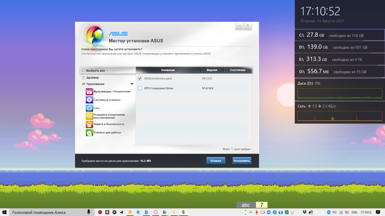This screenshot has width=385, height=216.
Task: Enable the Драйвер checkbox
Action: pyautogui.click(x=84, y=78)
